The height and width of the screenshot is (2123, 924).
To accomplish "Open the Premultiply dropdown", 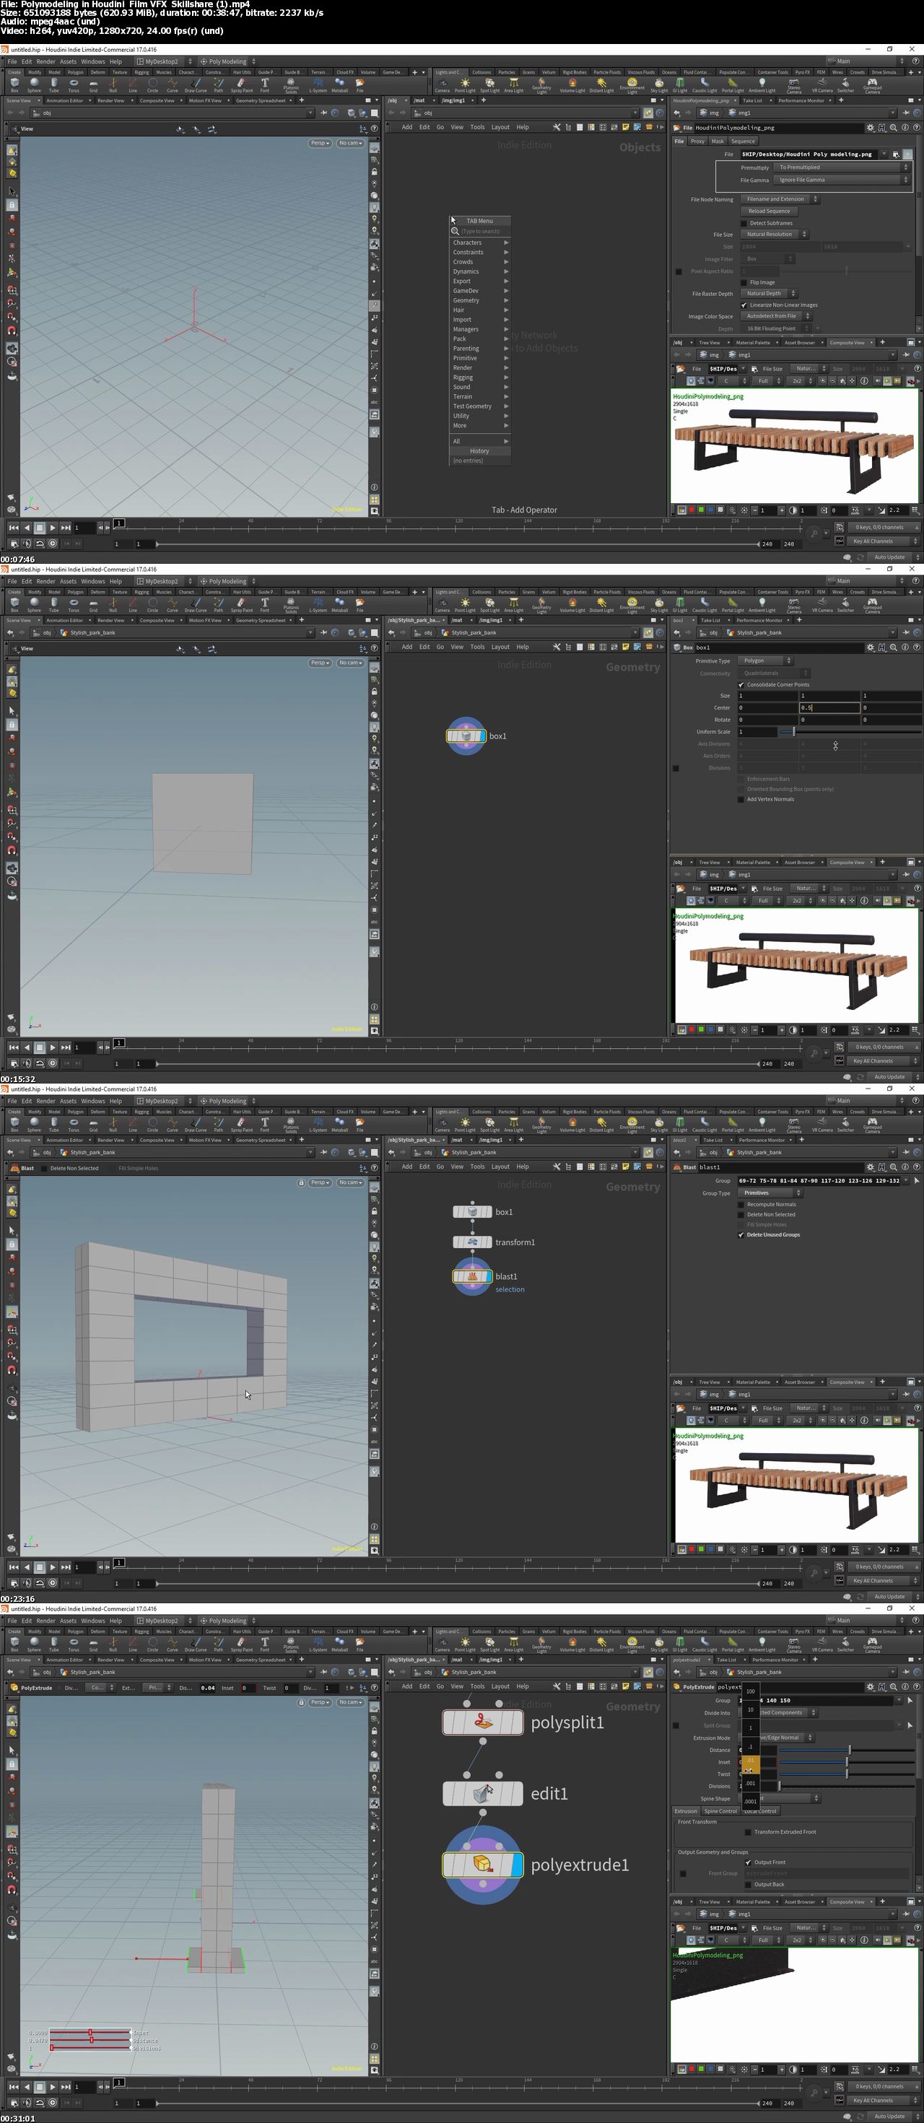I will pyautogui.click(x=841, y=167).
